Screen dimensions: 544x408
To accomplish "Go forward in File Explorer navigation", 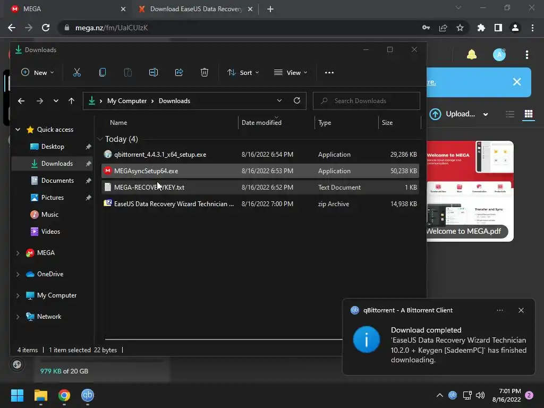I will pyautogui.click(x=40, y=101).
